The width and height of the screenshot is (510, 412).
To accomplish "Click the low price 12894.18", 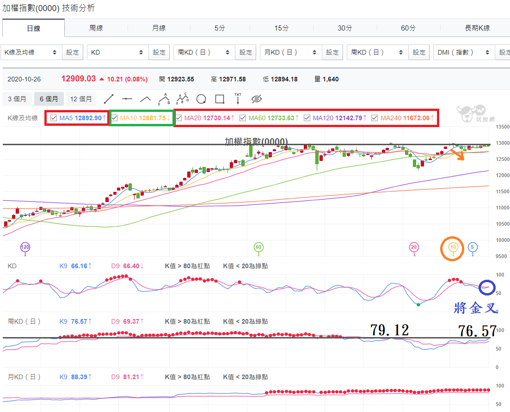I will [x=284, y=79].
